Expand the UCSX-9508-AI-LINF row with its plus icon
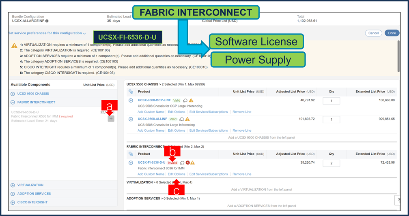 pyautogui.click(x=131, y=119)
